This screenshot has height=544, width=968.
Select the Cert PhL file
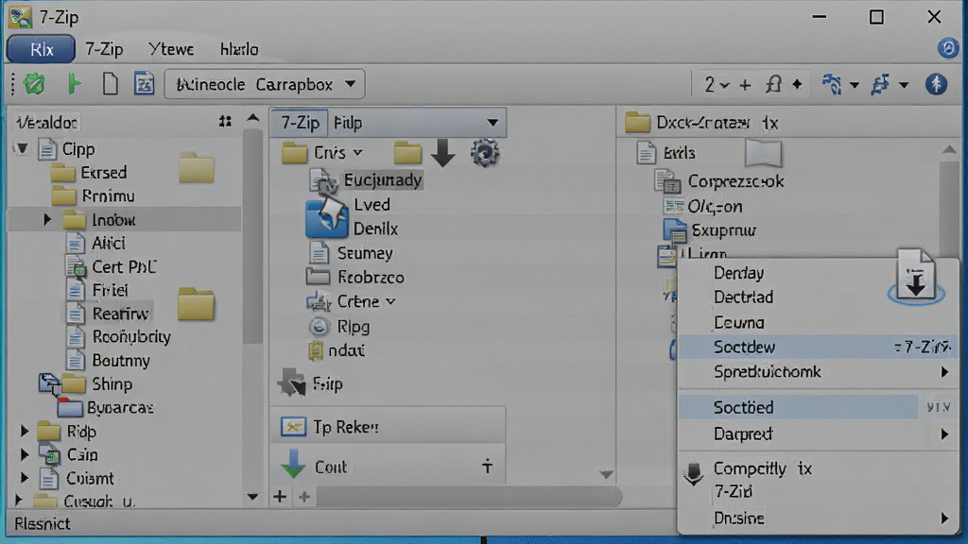click(x=112, y=267)
